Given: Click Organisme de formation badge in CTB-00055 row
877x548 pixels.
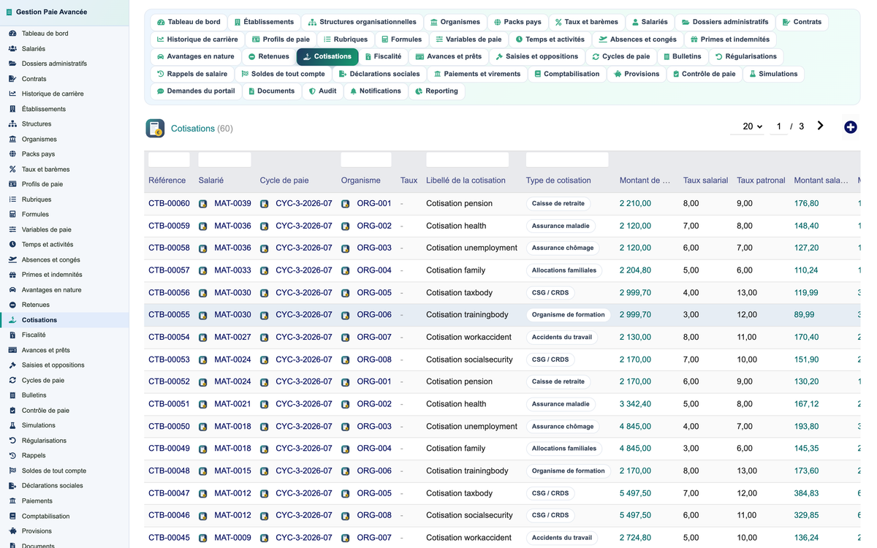Looking at the screenshot, I should click(569, 315).
